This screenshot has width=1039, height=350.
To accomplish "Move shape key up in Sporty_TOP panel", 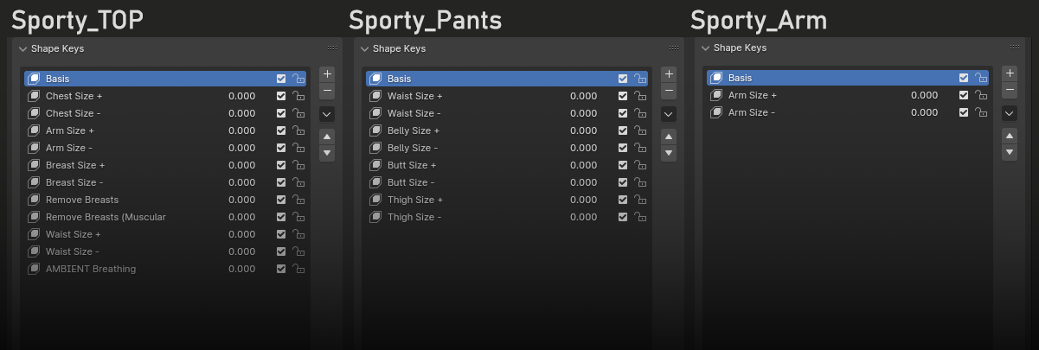I will tap(327, 137).
